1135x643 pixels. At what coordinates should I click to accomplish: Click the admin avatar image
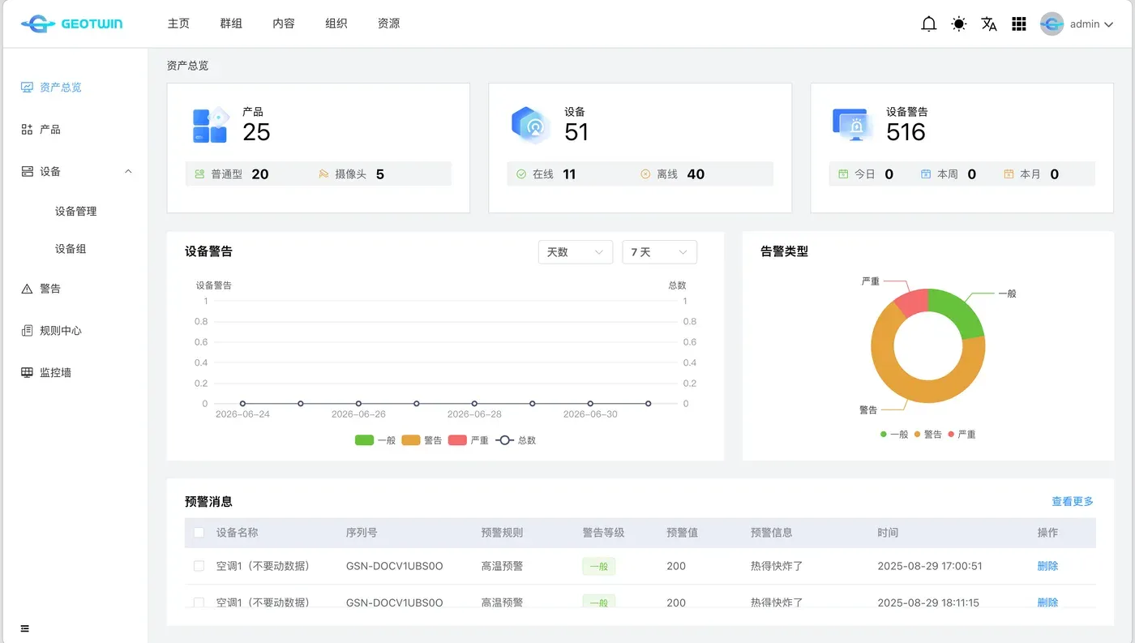tap(1051, 24)
